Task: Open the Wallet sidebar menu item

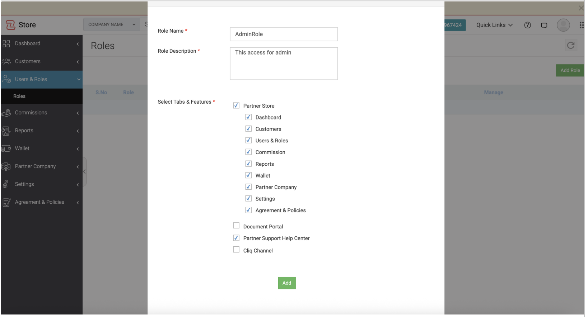Action: tap(42, 149)
